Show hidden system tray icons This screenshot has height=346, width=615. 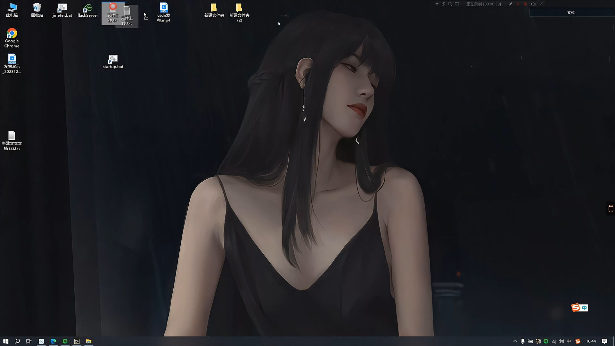point(515,341)
